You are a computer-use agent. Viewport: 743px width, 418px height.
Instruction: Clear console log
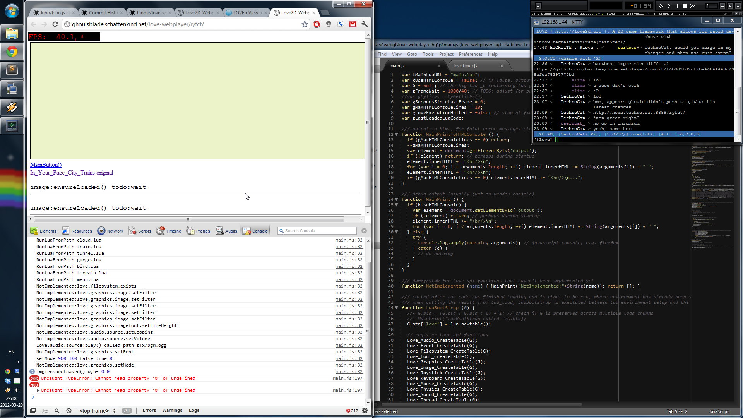click(69, 411)
